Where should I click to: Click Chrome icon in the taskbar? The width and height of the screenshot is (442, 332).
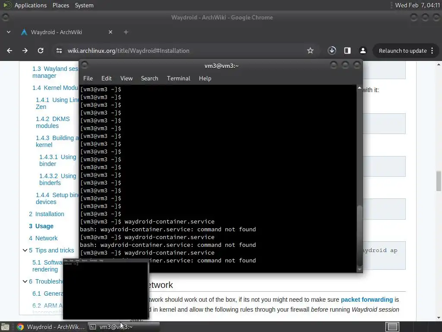pos(20,327)
